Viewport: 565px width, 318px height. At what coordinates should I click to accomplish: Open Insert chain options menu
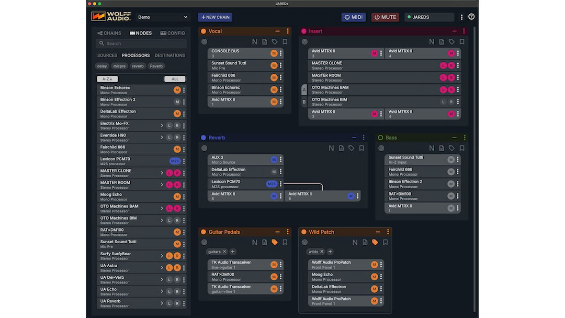pos(464,31)
